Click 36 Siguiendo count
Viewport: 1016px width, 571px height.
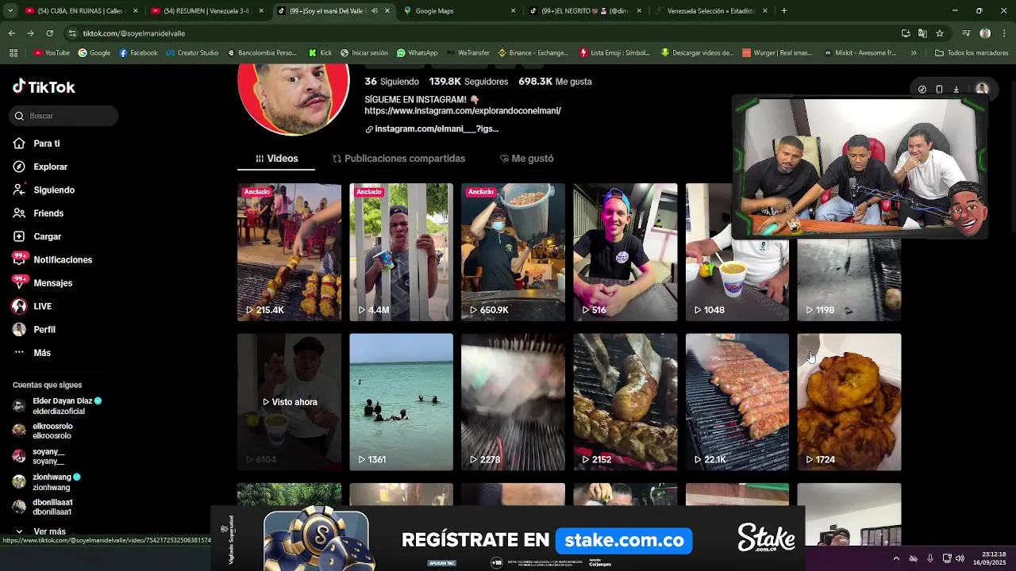391,82
